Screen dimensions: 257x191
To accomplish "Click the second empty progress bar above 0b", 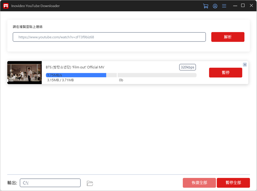I will click(157, 75).
